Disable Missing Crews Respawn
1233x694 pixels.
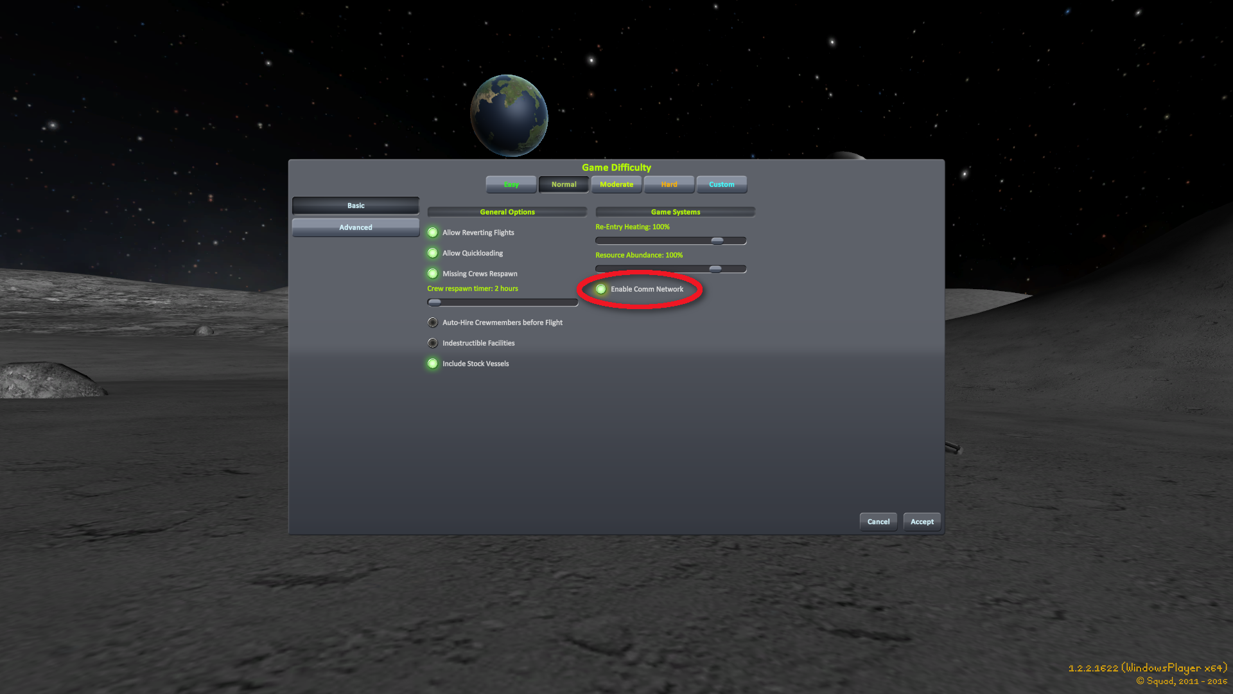click(433, 274)
